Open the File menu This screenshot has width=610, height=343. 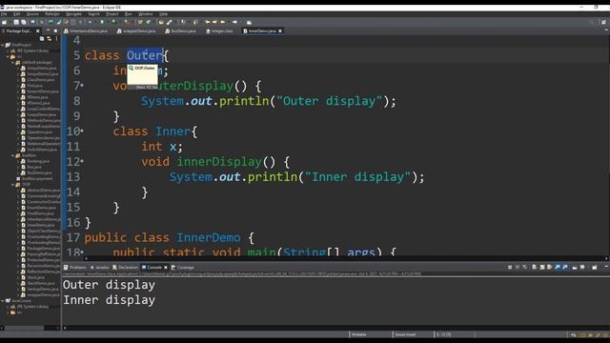point(4,14)
